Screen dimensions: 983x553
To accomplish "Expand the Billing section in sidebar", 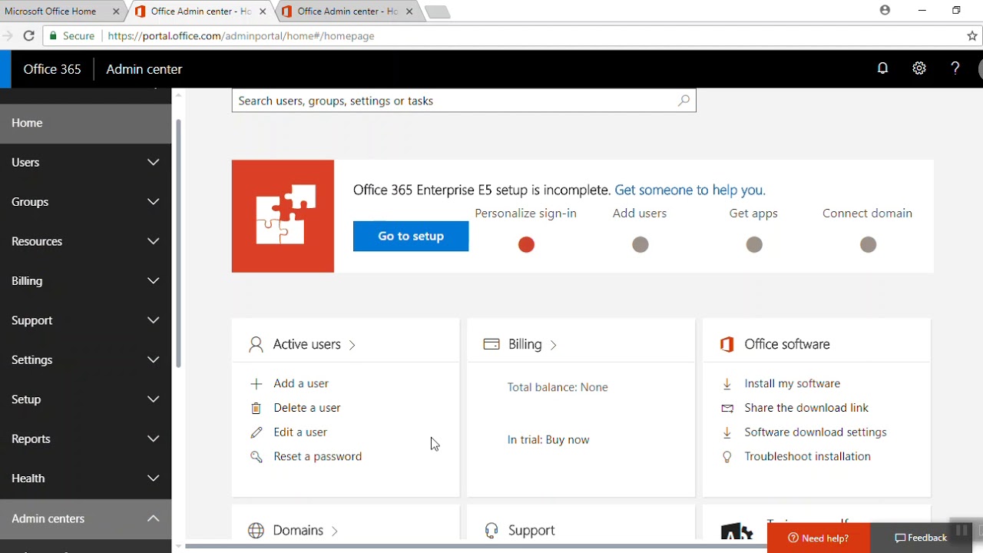I will click(x=85, y=281).
